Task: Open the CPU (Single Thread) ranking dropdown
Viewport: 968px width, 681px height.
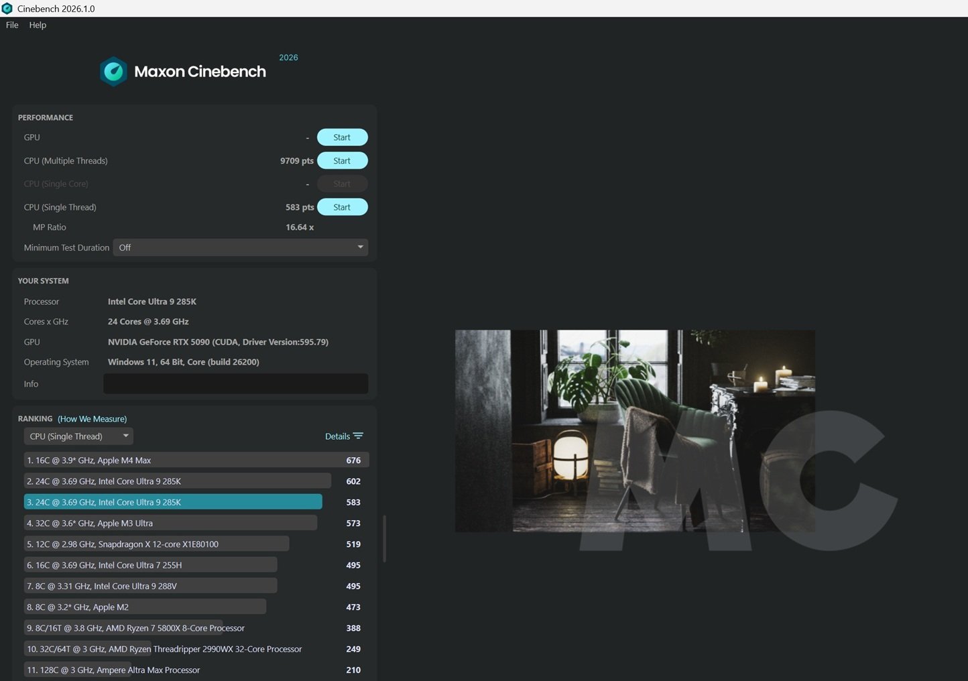Action: click(x=78, y=436)
